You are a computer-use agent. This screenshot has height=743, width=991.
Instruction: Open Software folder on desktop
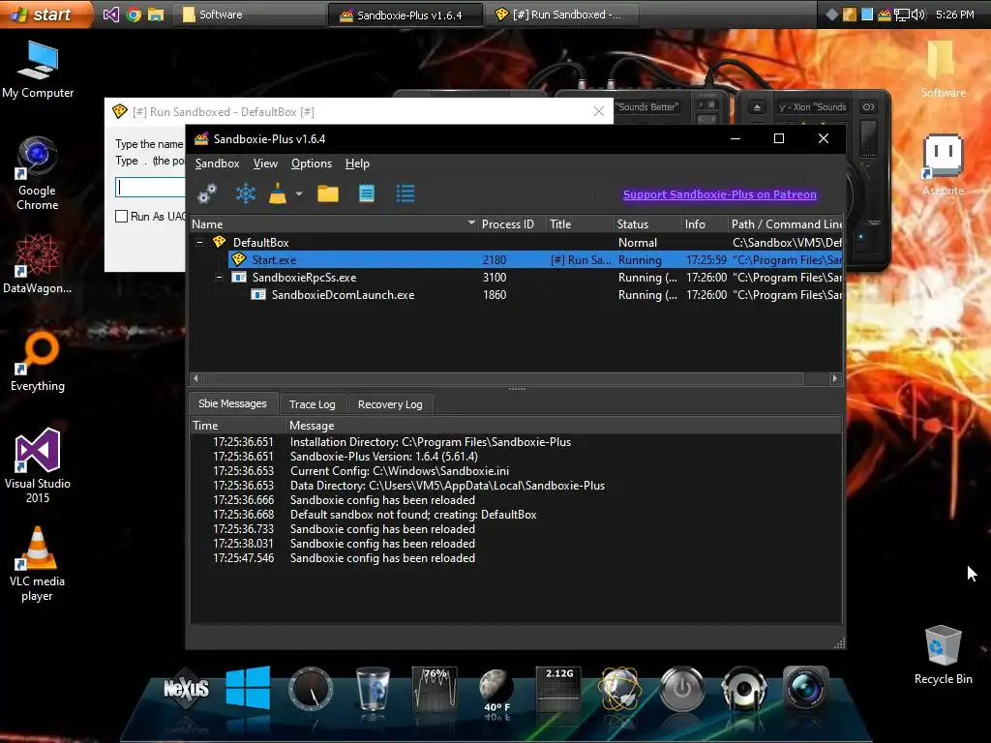[x=943, y=69]
